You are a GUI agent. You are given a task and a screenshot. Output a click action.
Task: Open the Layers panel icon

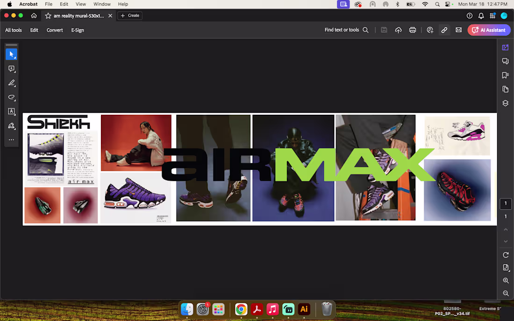[505, 104]
